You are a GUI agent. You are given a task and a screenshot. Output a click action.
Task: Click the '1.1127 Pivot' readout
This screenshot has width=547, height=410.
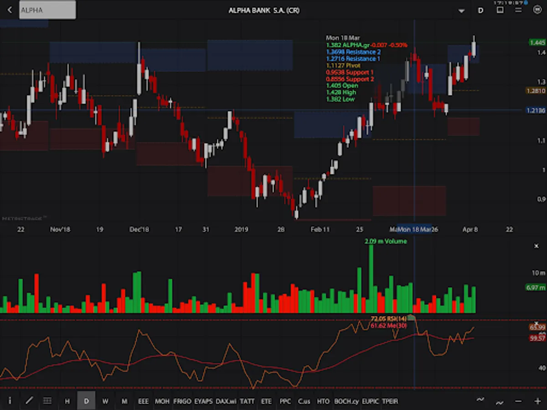tap(343, 66)
